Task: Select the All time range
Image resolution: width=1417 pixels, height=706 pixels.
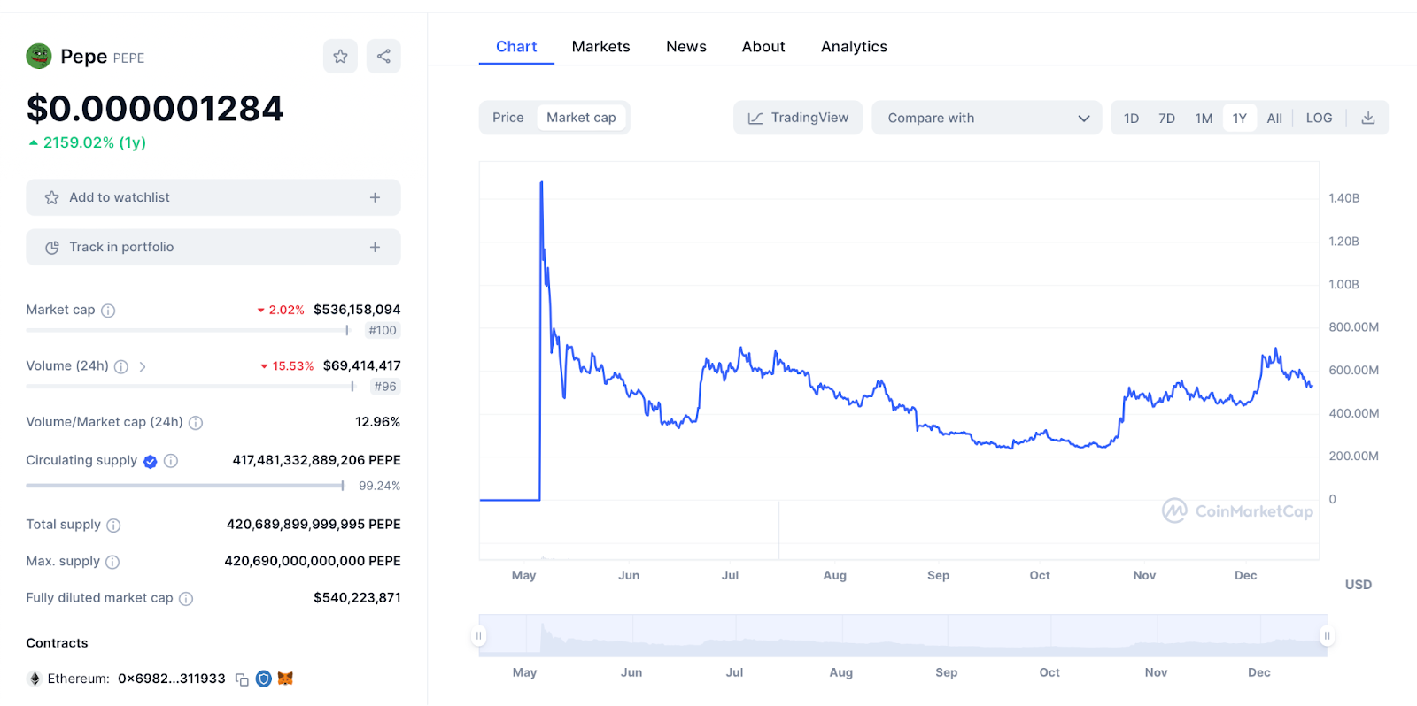Action: [1274, 118]
